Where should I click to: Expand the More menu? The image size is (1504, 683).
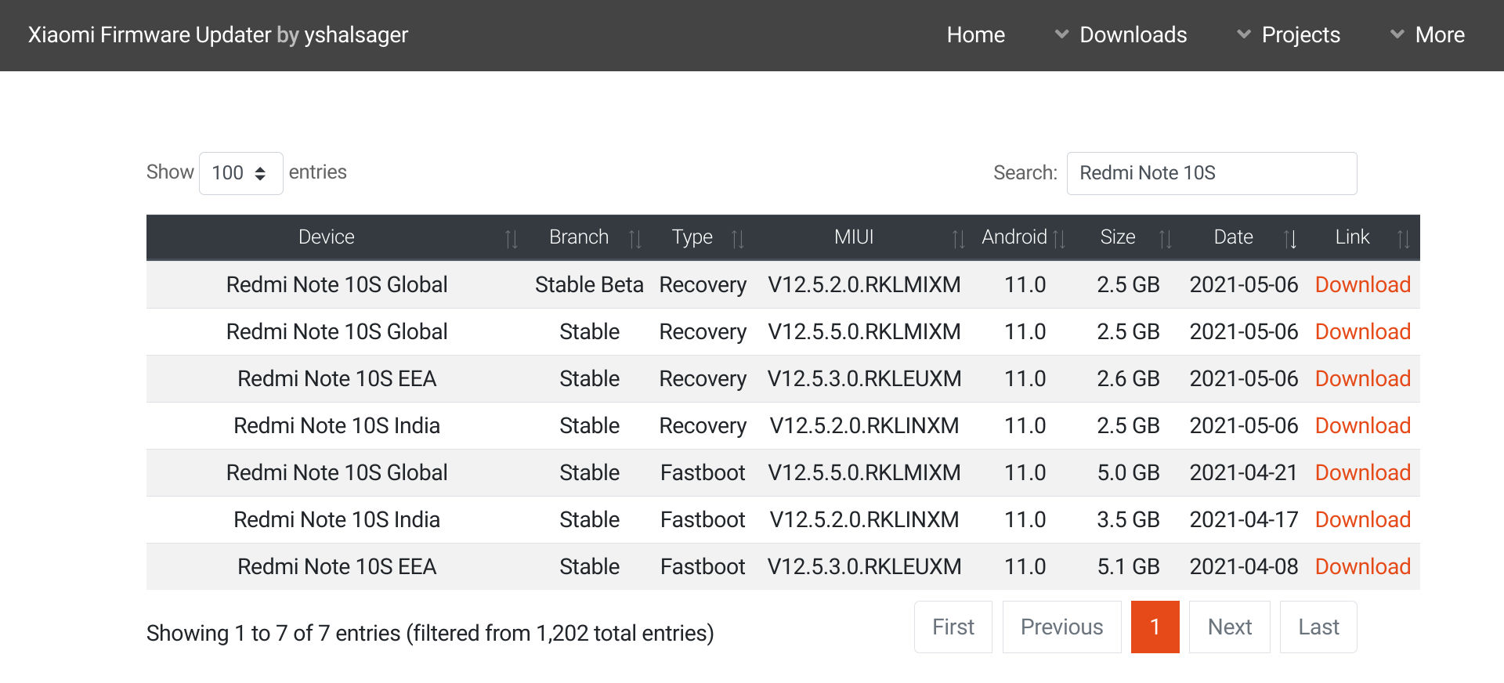(x=1427, y=35)
